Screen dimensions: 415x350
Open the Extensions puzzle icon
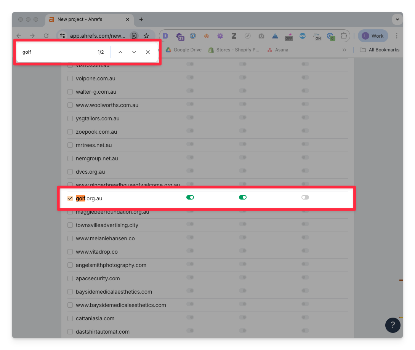344,36
